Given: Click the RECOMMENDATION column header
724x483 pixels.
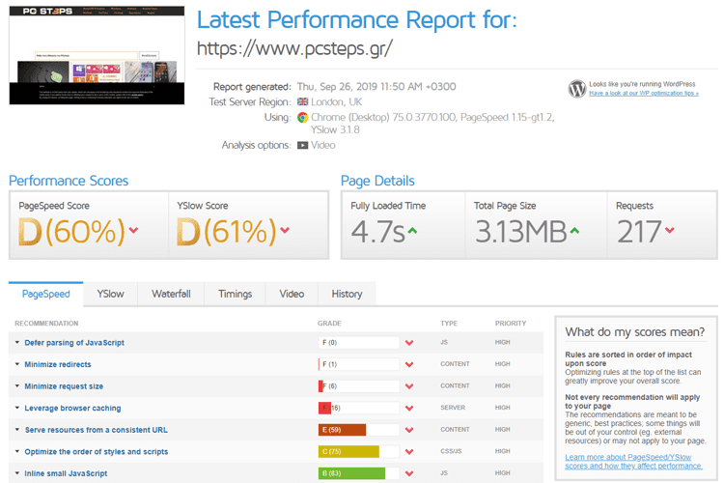Looking at the screenshot, I should 46,323.
